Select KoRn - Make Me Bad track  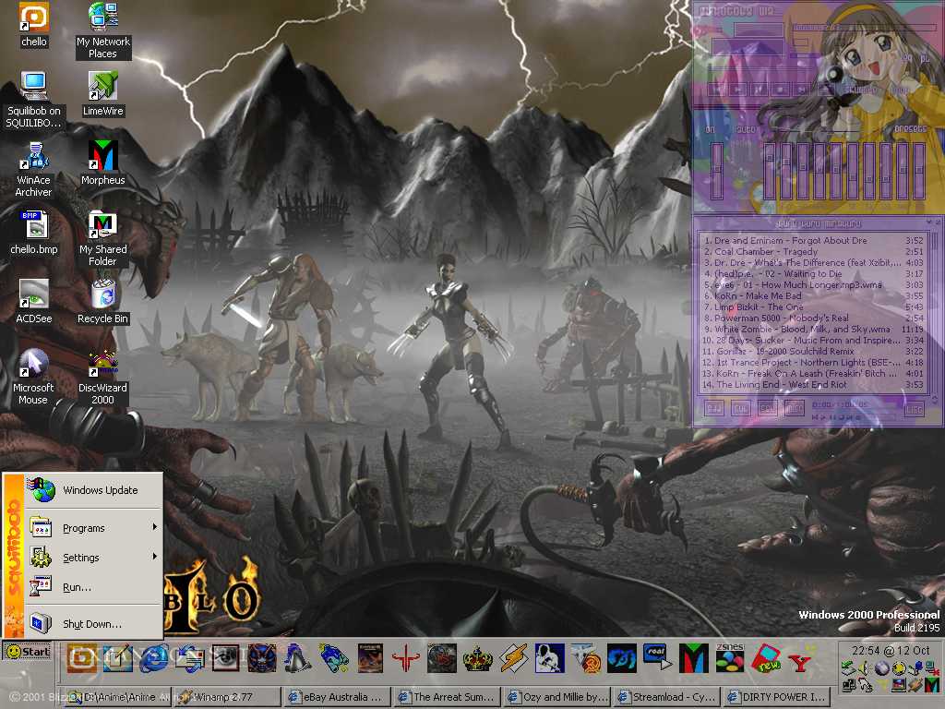pos(813,296)
